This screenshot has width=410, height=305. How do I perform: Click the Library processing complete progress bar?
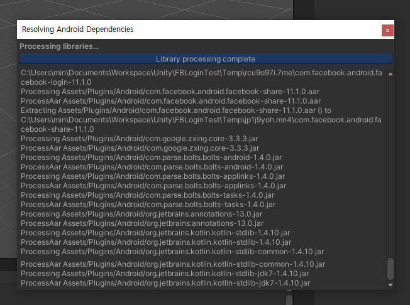tap(206, 59)
